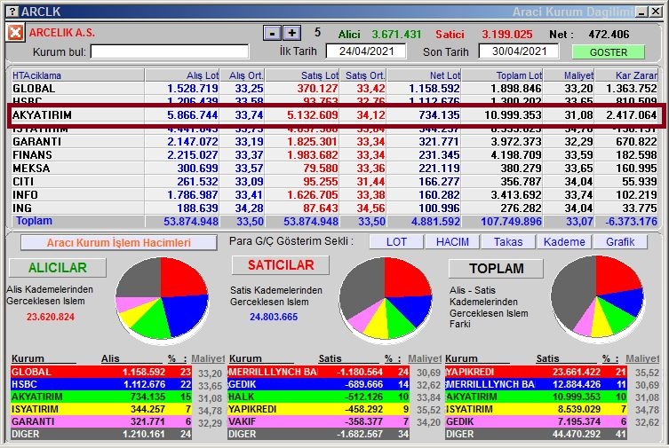Screen dimensions: 669x448
Task: Select the AKYATIRIM row in top table
Action: pyautogui.click(x=334, y=115)
